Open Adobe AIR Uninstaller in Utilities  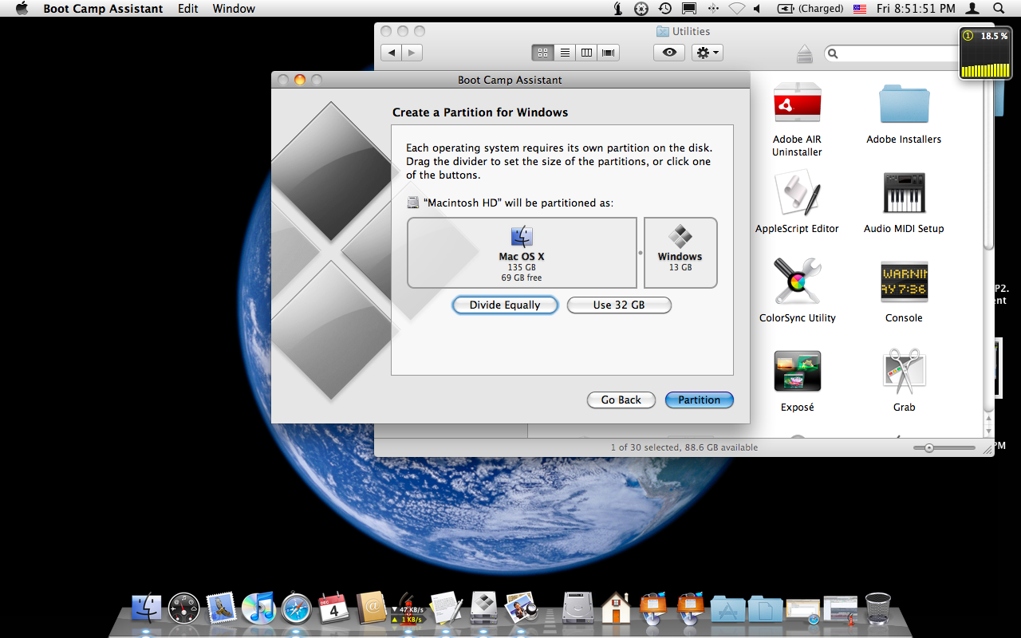[x=797, y=103]
